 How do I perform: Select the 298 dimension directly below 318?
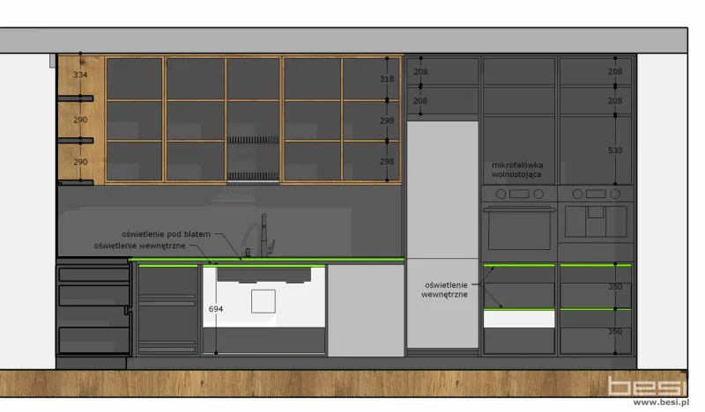coord(387,121)
